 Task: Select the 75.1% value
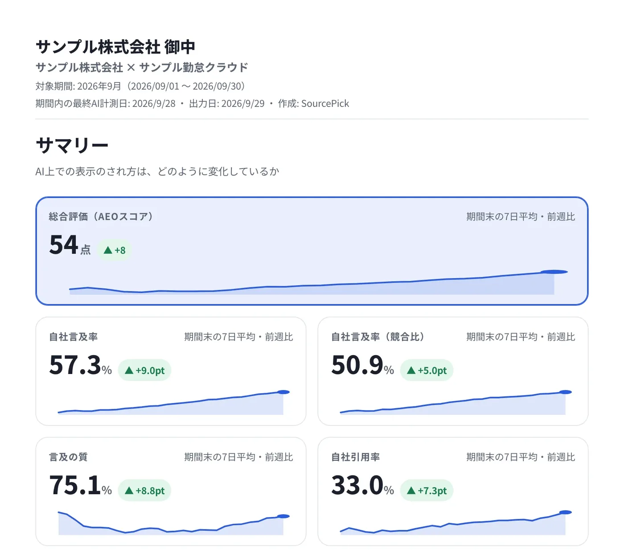(80, 485)
